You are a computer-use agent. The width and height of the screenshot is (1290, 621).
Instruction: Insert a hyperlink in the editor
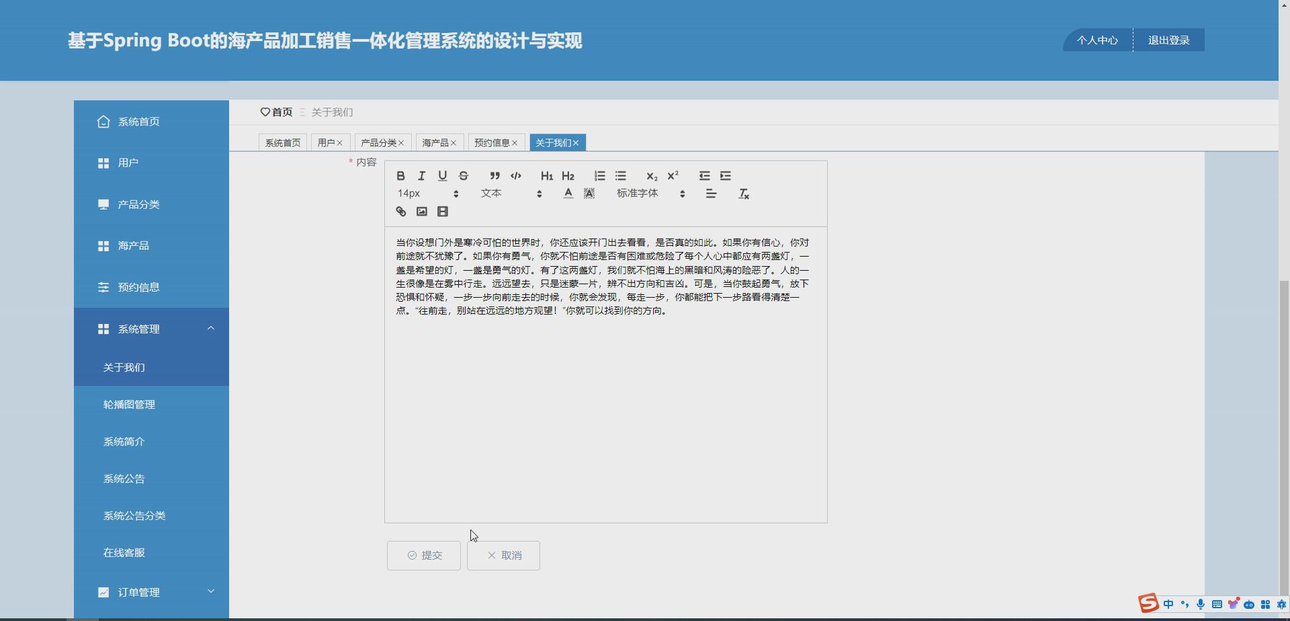click(400, 211)
